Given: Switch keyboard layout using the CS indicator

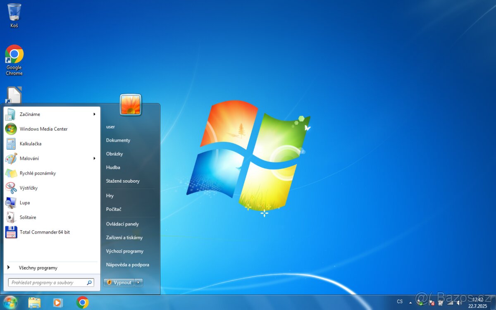Looking at the screenshot, I should [x=400, y=302].
